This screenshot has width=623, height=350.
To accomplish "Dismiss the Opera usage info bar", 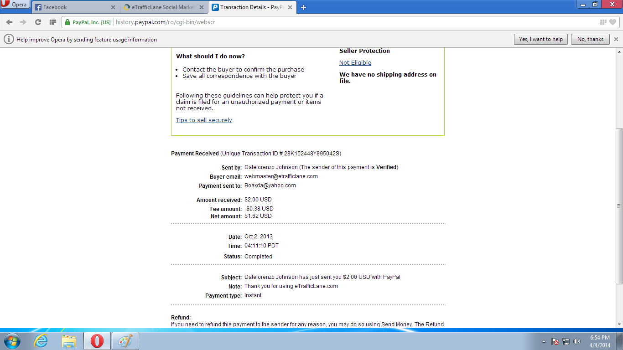I will 616,39.
